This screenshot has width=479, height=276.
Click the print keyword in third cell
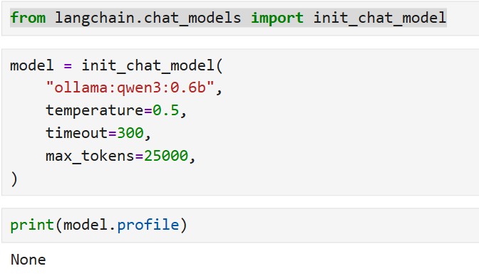[32, 225]
